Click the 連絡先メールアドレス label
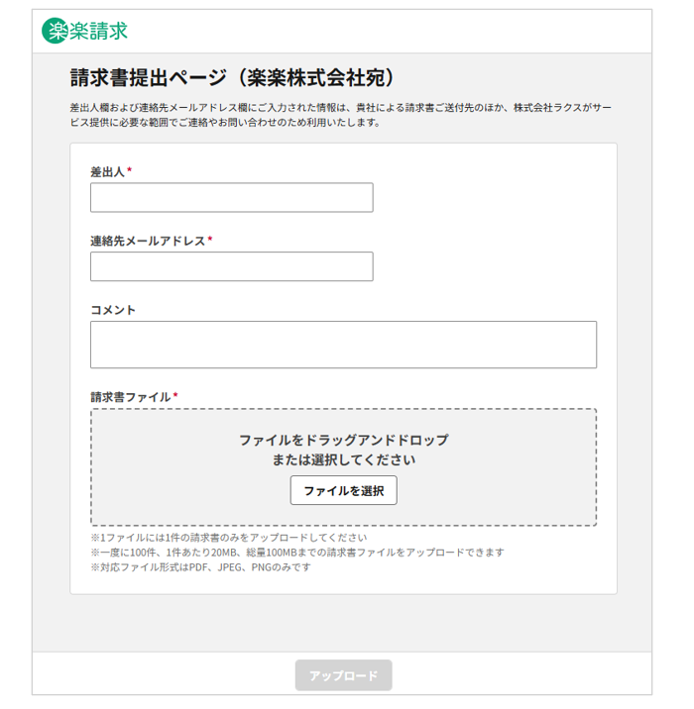This screenshot has width=694, height=709. tap(148, 241)
